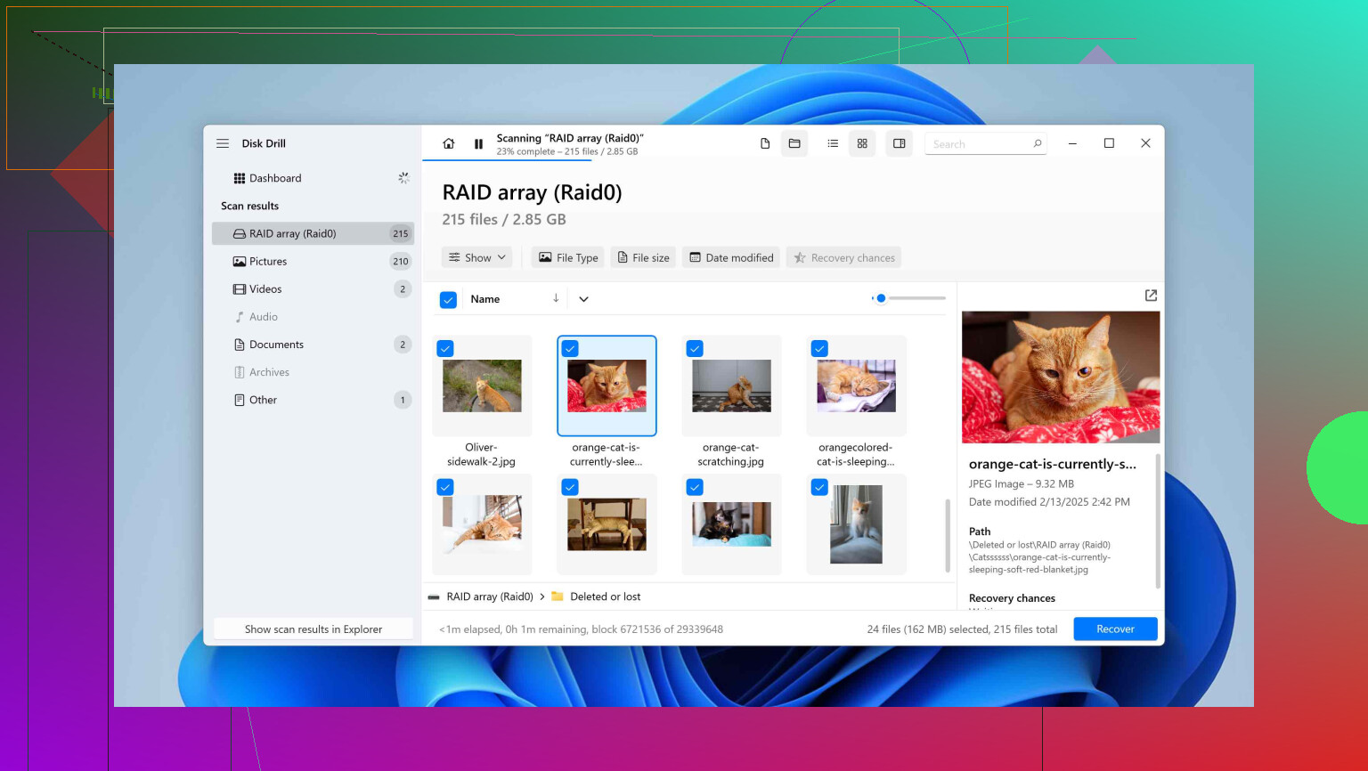Uncheck the Oliver-sidewalk-2.jpg checkbox

click(x=445, y=349)
